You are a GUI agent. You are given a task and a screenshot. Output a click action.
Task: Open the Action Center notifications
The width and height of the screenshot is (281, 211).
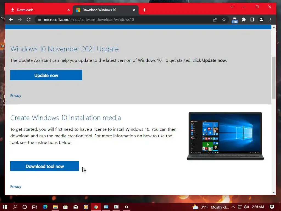click(x=272, y=207)
